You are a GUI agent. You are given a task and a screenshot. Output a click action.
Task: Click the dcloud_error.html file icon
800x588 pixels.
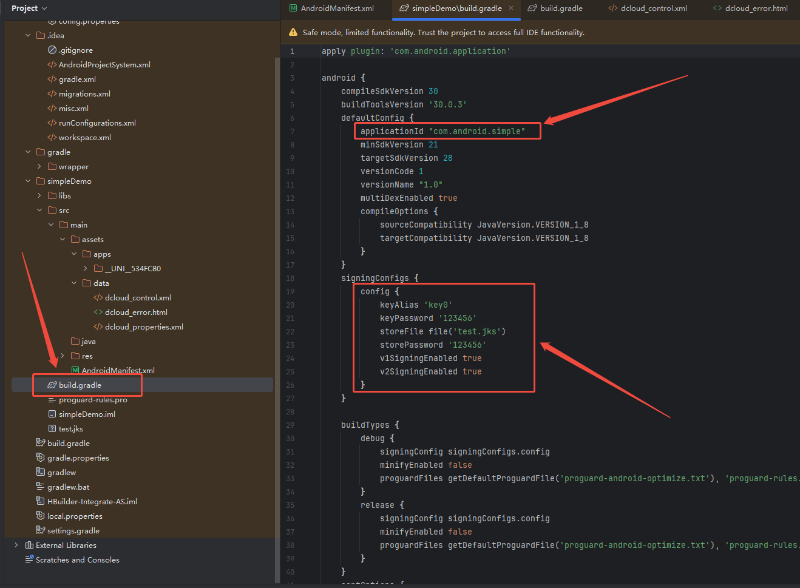tap(98, 313)
